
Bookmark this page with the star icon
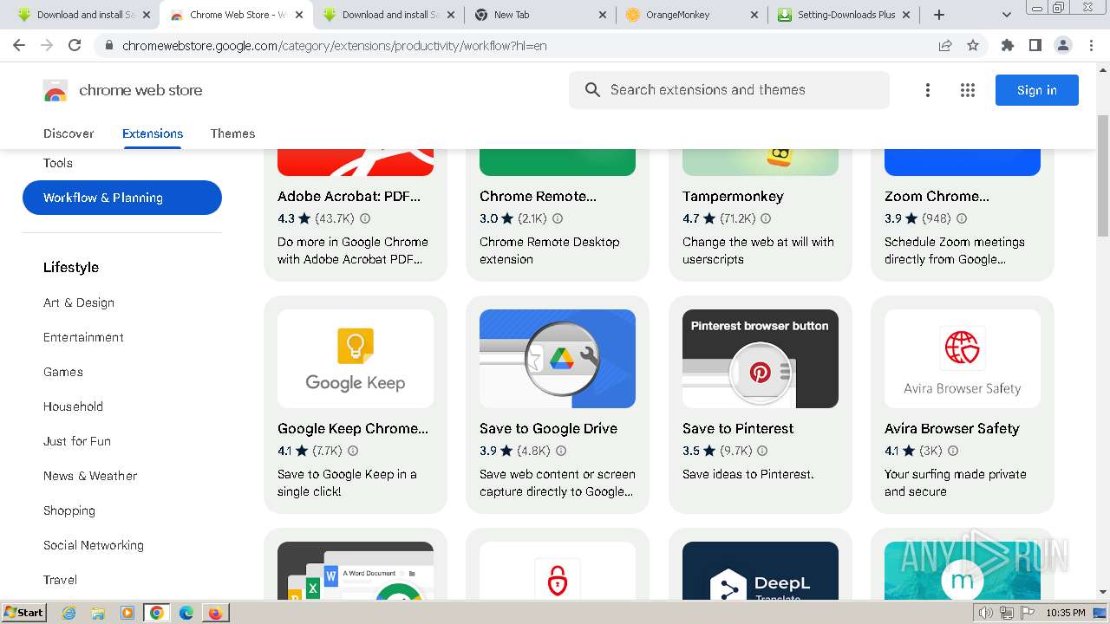point(973,45)
